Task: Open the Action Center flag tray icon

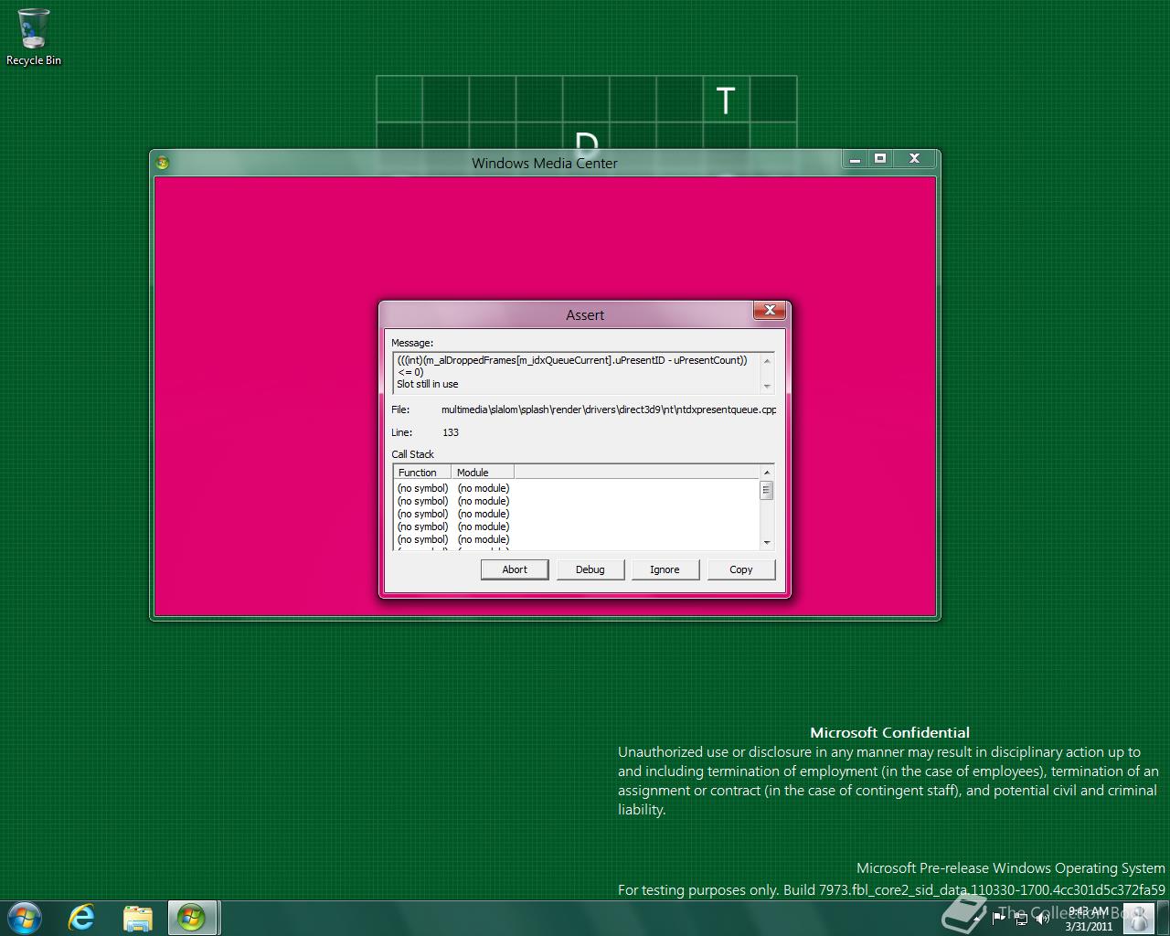Action: [x=998, y=918]
